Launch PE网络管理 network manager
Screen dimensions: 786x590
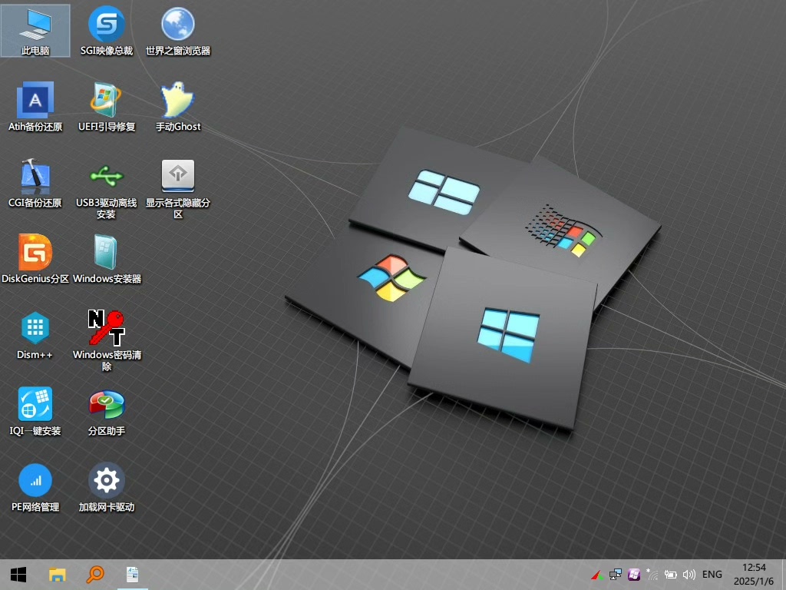pos(35,481)
